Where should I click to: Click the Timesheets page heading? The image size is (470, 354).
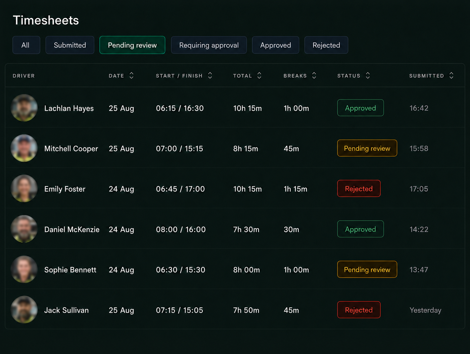(46, 20)
